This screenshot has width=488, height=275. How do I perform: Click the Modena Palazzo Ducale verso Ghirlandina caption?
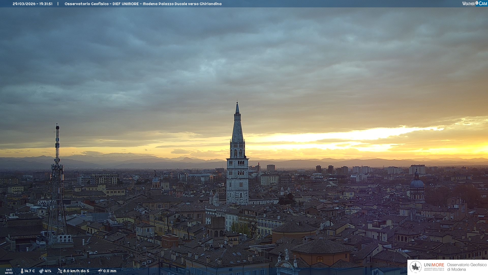[182, 4]
